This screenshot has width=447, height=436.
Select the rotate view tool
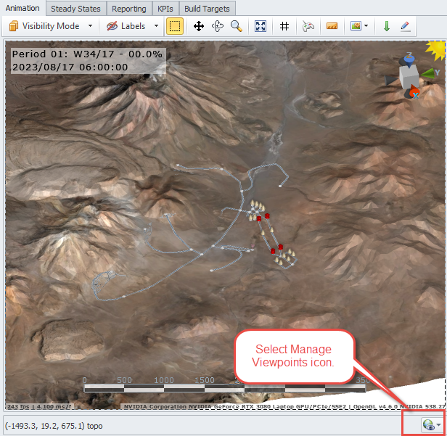[217, 26]
